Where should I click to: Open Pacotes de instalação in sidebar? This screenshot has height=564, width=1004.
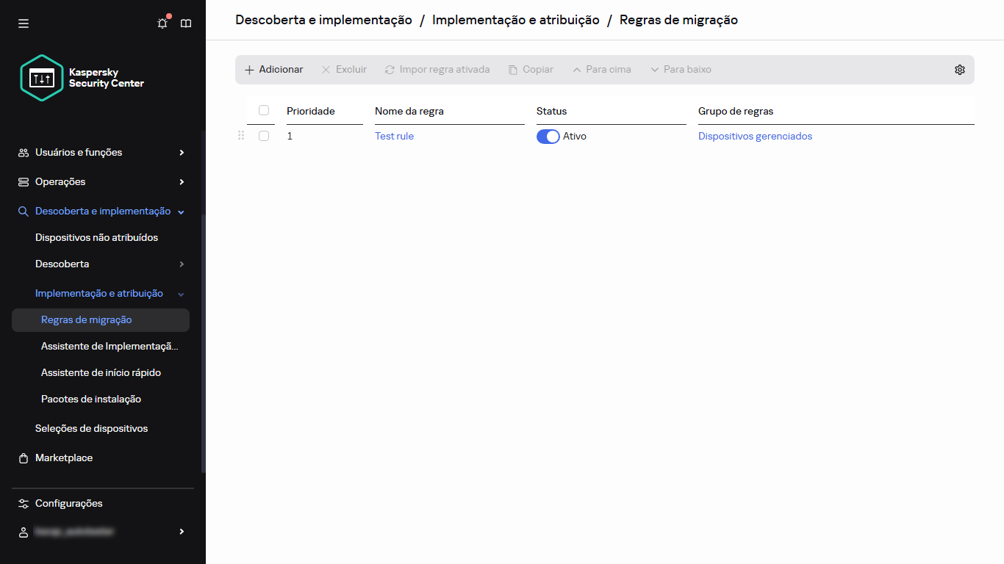(x=90, y=399)
